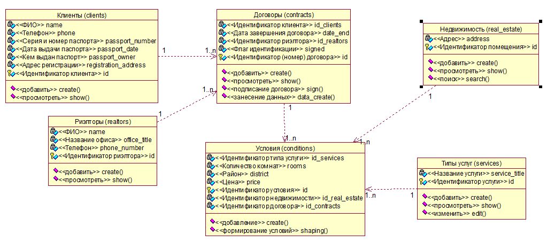Click the icon beside date_end attribute
547x250 pixels.
coord(222,33)
